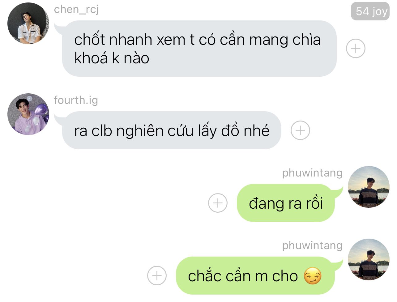Open the '54 joy' badge

click(x=370, y=11)
